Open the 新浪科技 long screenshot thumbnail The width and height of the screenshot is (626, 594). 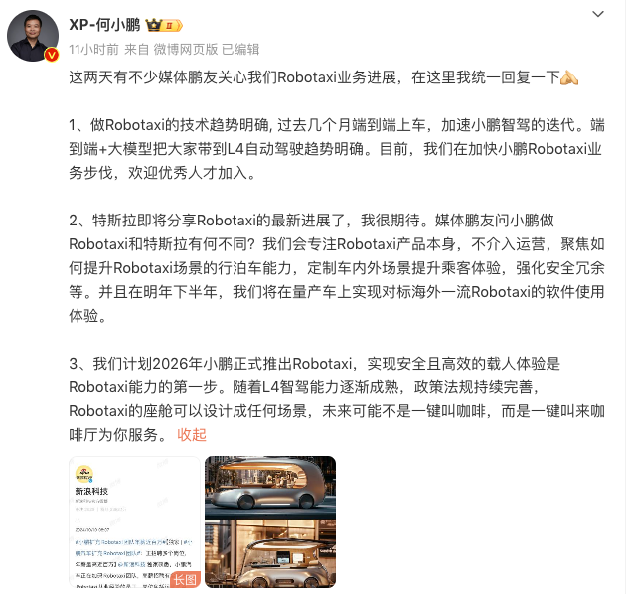click(134, 521)
